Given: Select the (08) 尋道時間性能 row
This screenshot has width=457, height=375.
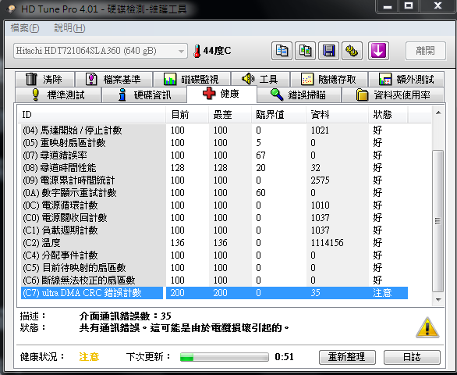Looking at the screenshot, I should (214, 168).
